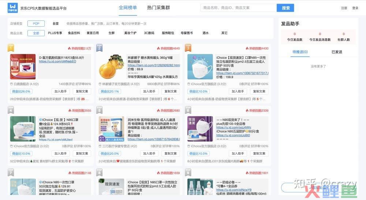Click TOP 3 rank badge
The height and width of the screenshot is (200, 366).
[188, 47]
